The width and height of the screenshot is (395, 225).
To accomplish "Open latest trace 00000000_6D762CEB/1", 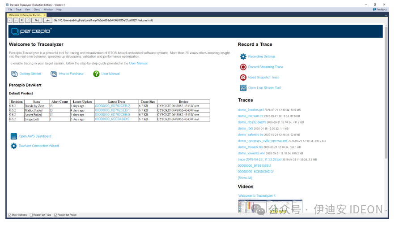I will (x=112, y=110).
